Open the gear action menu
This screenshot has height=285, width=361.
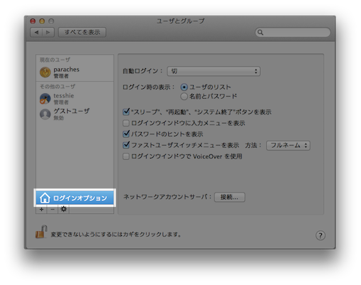pos(63,210)
